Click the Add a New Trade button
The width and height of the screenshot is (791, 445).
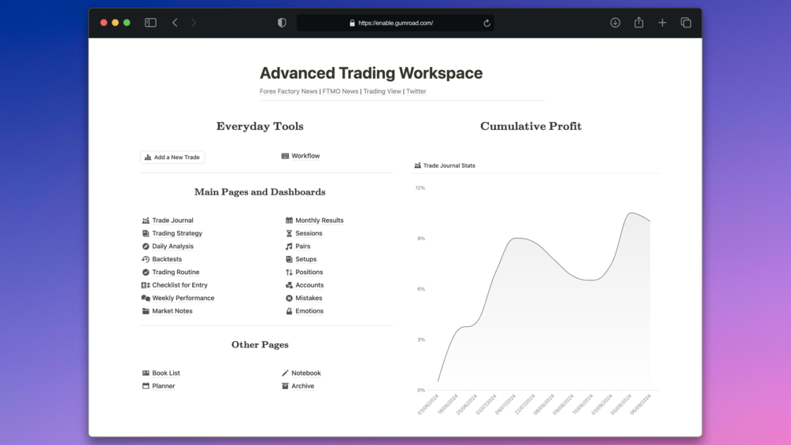(172, 158)
